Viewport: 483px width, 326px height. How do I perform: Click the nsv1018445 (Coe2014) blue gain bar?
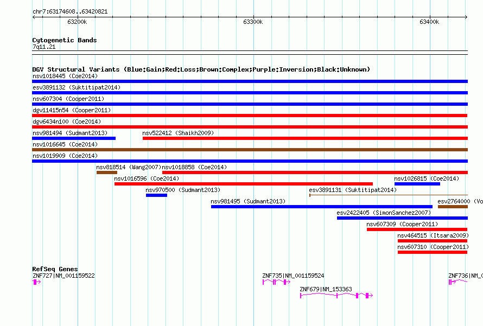(x=250, y=81)
